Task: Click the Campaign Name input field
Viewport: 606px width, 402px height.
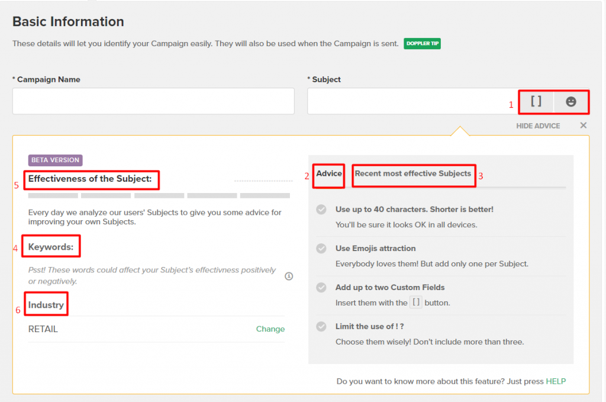Action: click(154, 101)
